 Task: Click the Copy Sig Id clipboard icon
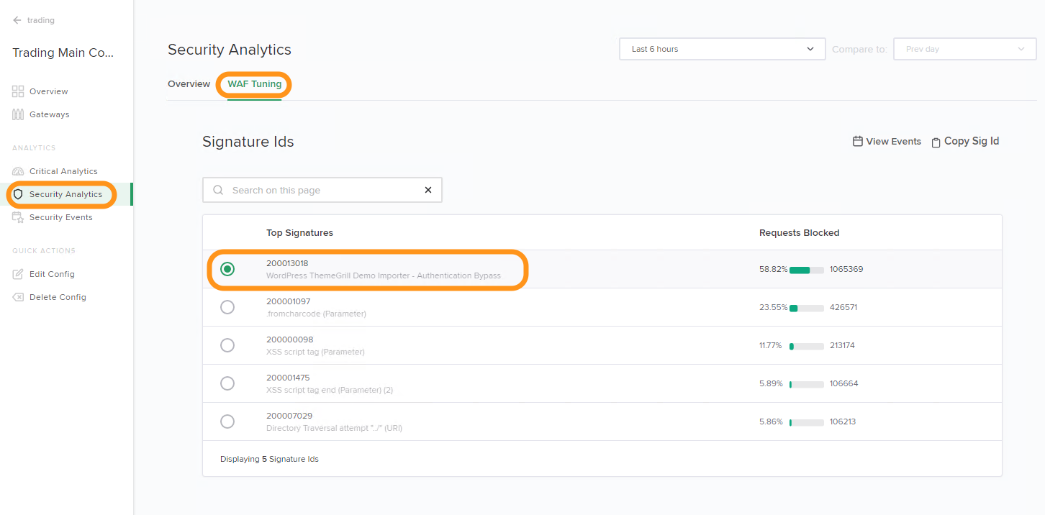(936, 142)
